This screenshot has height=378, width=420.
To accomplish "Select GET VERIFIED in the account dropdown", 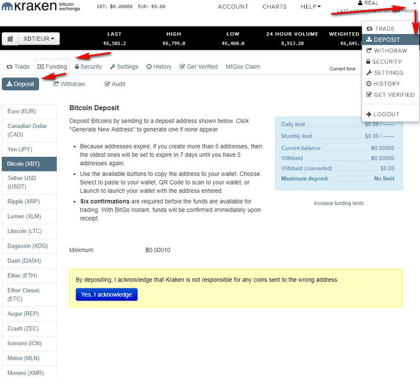I will tap(390, 94).
